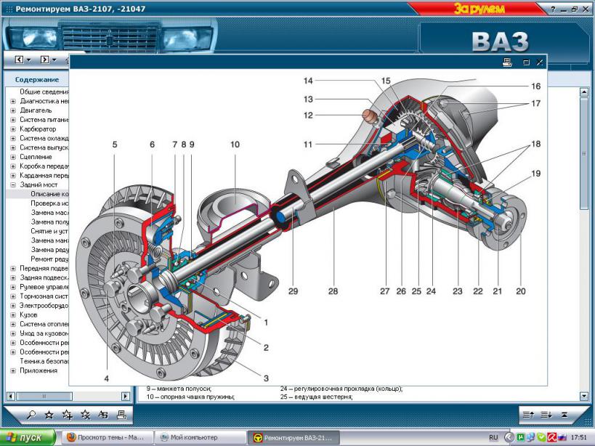
Task: Print the diagram via popup printer icon
Action: [x=507, y=62]
